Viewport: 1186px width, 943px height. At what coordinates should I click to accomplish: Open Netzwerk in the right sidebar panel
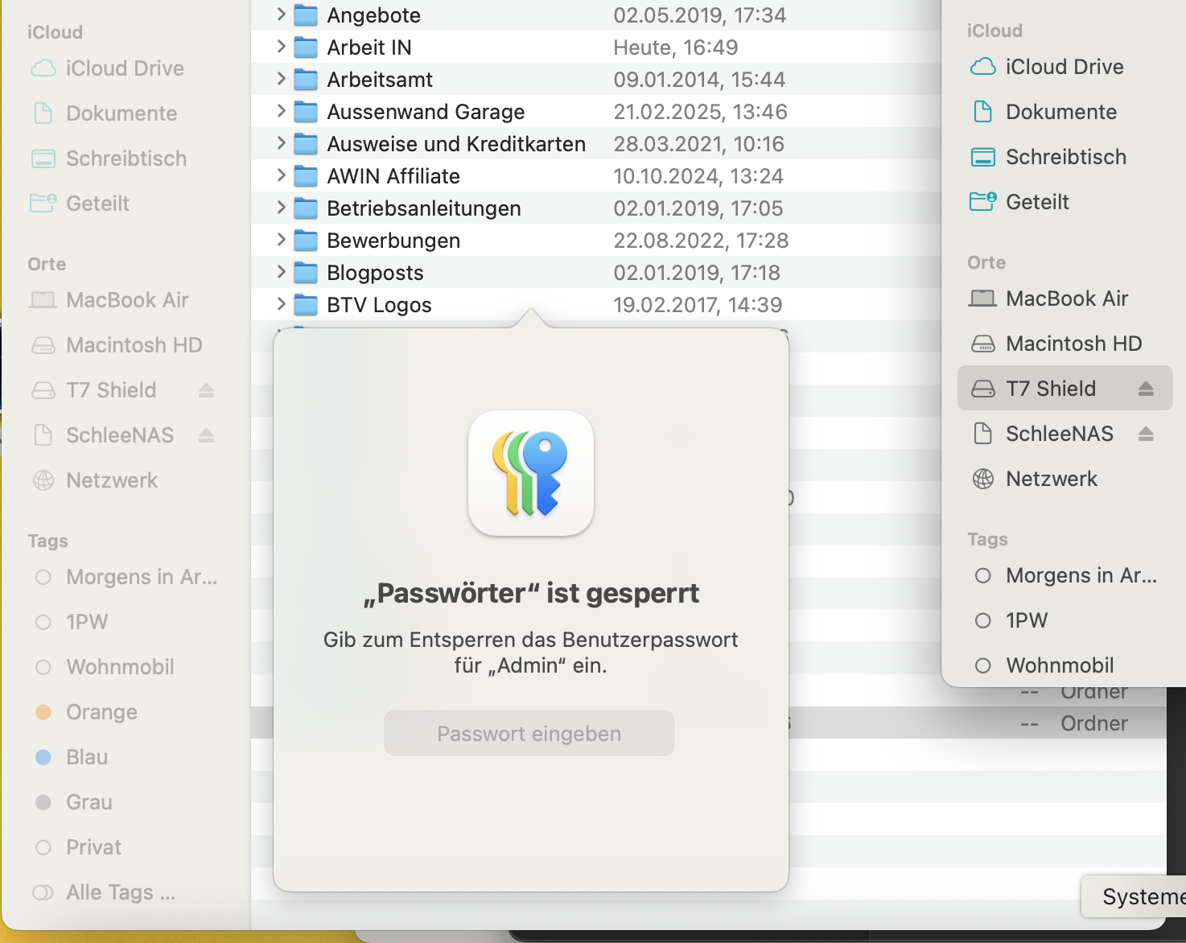[1034, 479]
